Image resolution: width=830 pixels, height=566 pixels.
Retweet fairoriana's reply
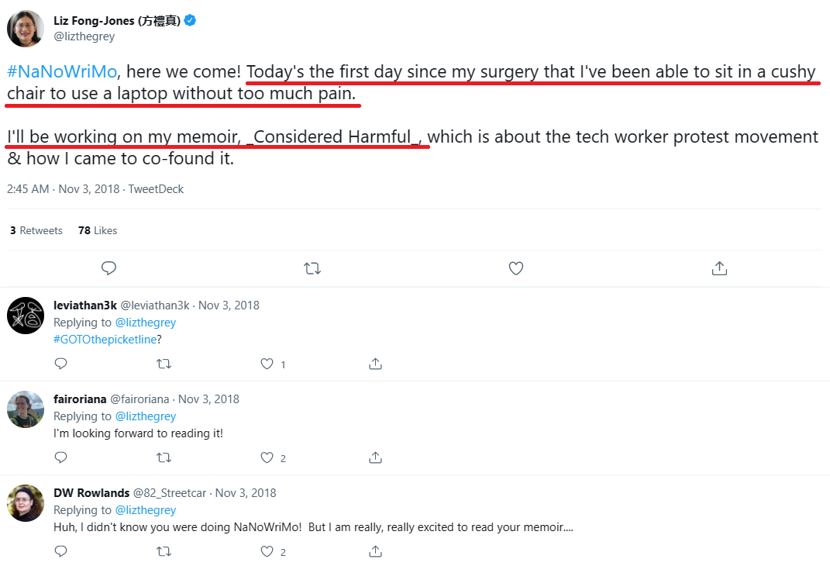164,457
